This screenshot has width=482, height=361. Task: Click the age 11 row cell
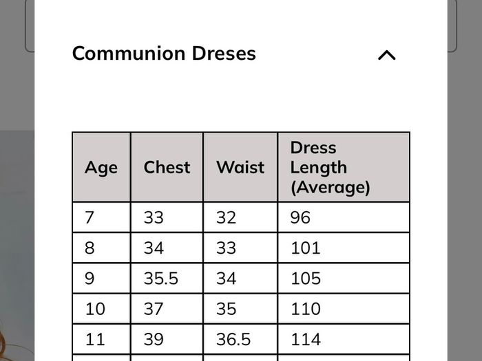tap(101, 339)
